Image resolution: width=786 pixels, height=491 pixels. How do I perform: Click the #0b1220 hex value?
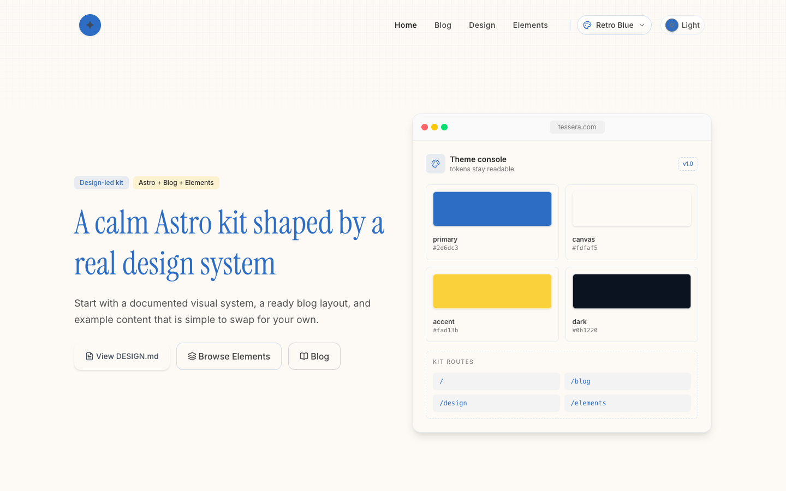[x=585, y=330]
